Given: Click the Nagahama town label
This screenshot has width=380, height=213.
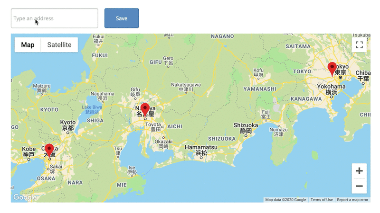Looking at the screenshot, I should click(x=102, y=96).
